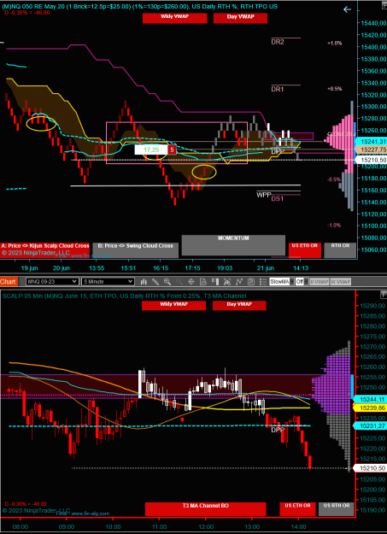Click the back arrow atop the upper chart
The width and height of the screenshot is (387, 534).
[x=347, y=9]
